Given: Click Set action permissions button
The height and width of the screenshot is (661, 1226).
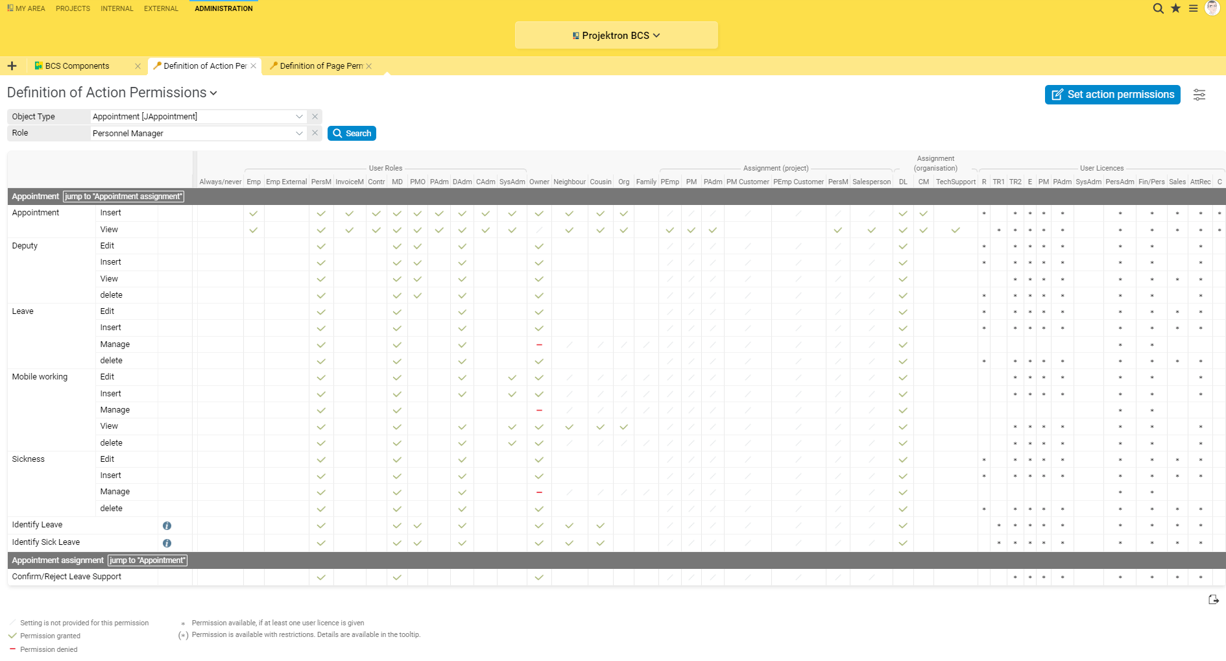Looking at the screenshot, I should tap(1112, 95).
